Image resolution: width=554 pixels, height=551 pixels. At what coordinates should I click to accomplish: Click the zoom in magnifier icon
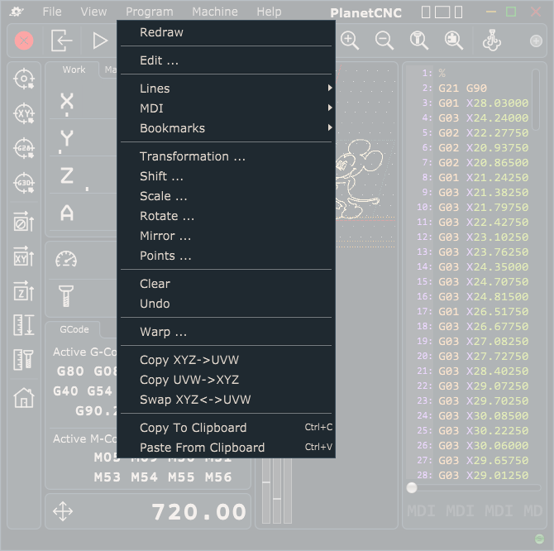(x=350, y=41)
